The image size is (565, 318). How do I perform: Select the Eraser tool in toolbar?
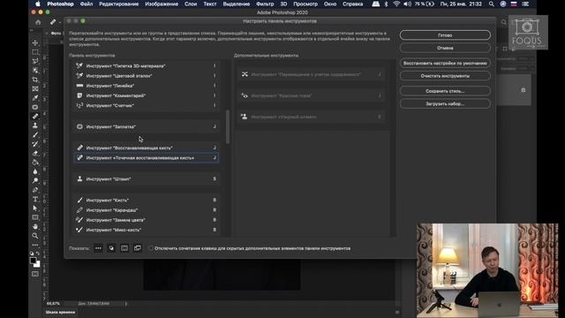point(35,153)
